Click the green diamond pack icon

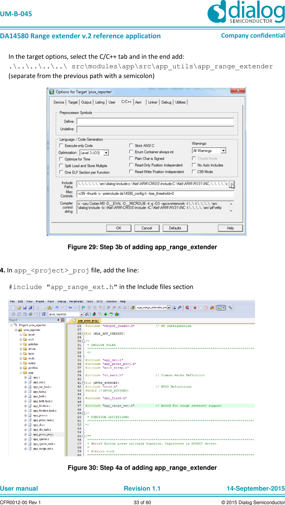(x=105, y=314)
